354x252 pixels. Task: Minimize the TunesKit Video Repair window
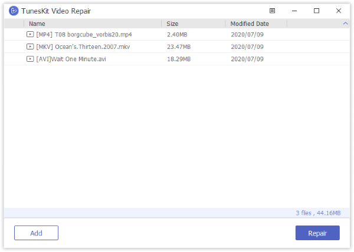coord(294,11)
